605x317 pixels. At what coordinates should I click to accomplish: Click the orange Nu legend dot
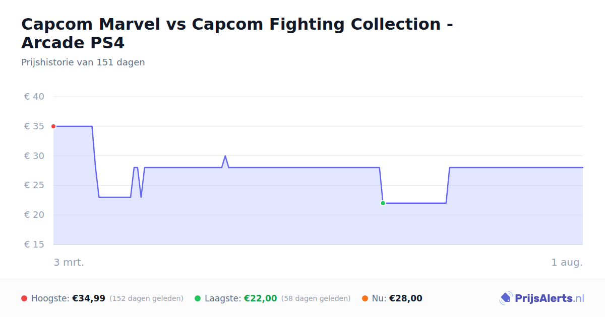point(365,298)
